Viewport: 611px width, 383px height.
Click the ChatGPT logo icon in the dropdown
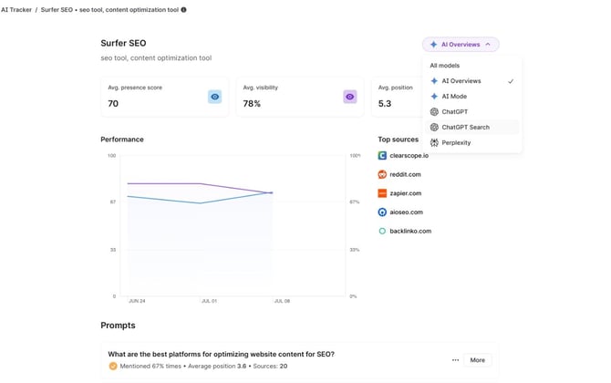[434, 111]
